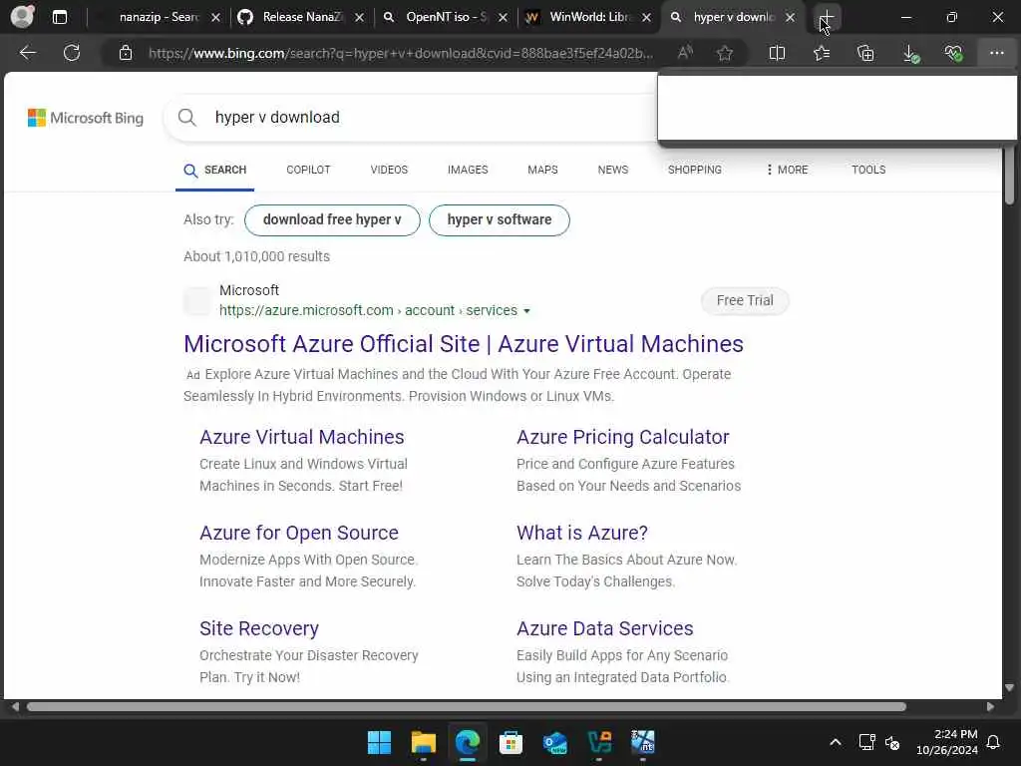
Task: Click 'download free hyper v' suggestion
Action: (332, 220)
